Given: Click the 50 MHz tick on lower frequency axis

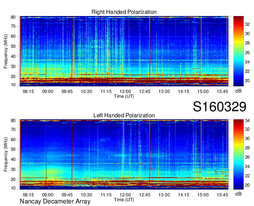Looking at the screenshot, I should click(13, 149).
